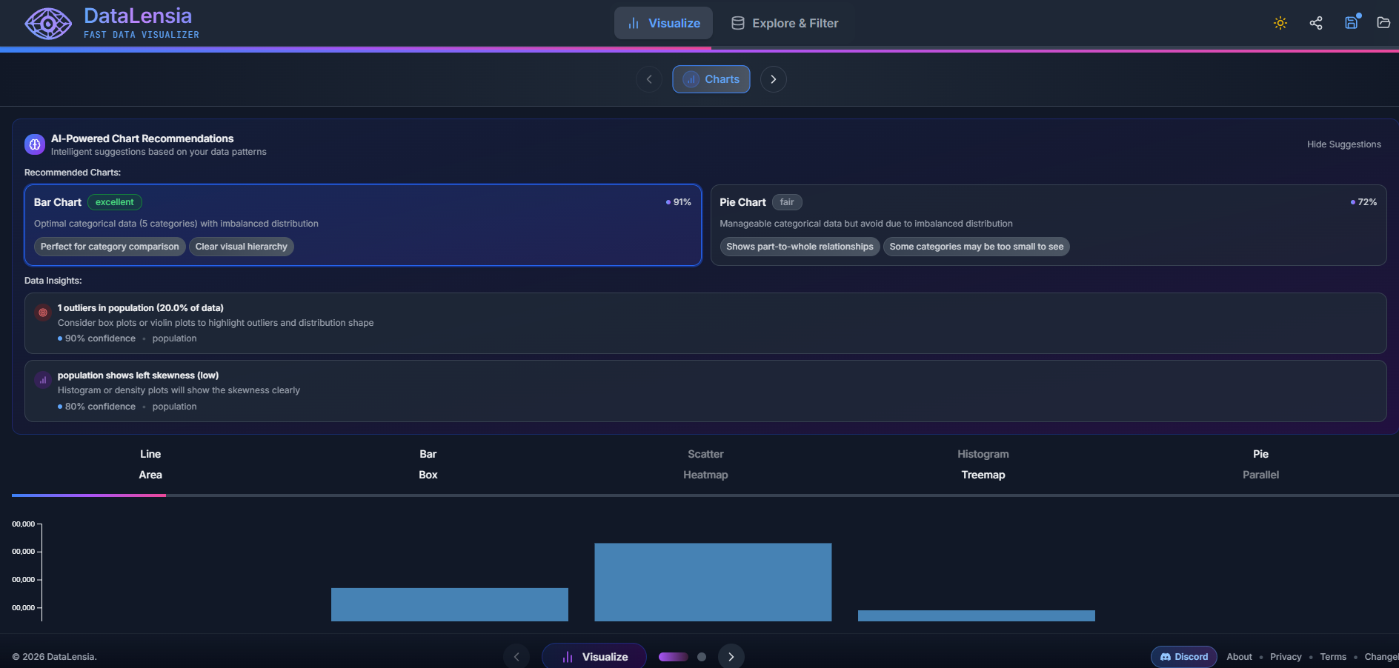The image size is (1399, 668).
Task: Select the Heatmap chart type
Action: pyautogui.click(x=705, y=475)
